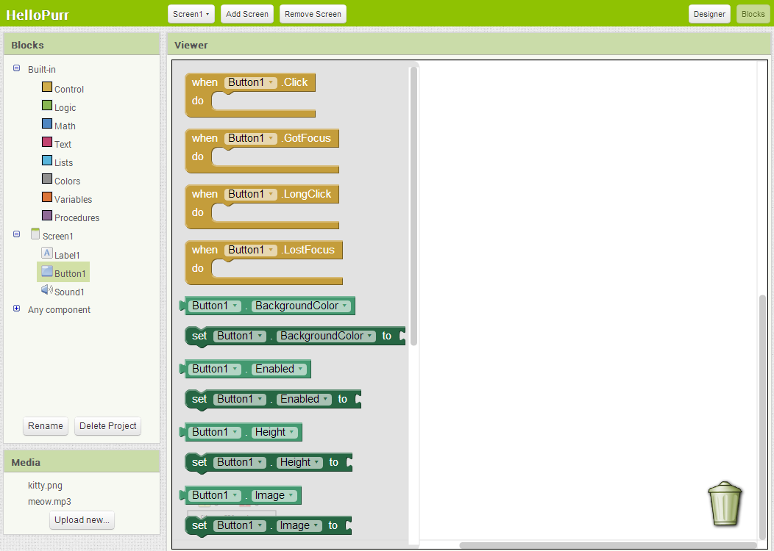Screen dimensions: 774x551
Task: Select the Text blocks color icon
Action: click(x=47, y=142)
